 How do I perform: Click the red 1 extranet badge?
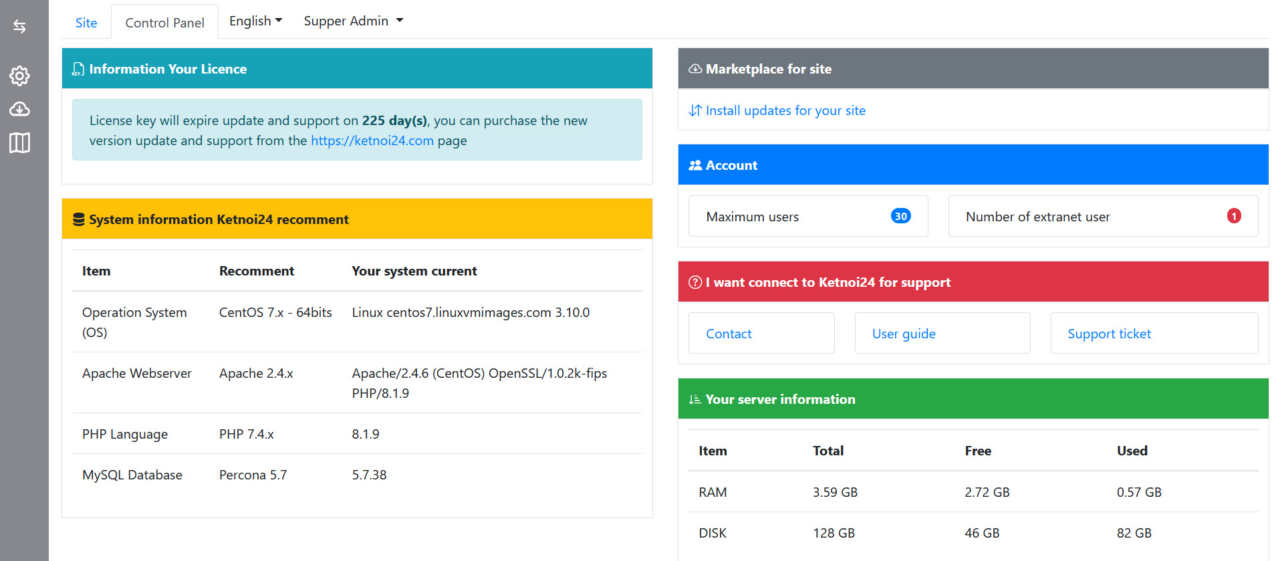coord(1234,216)
